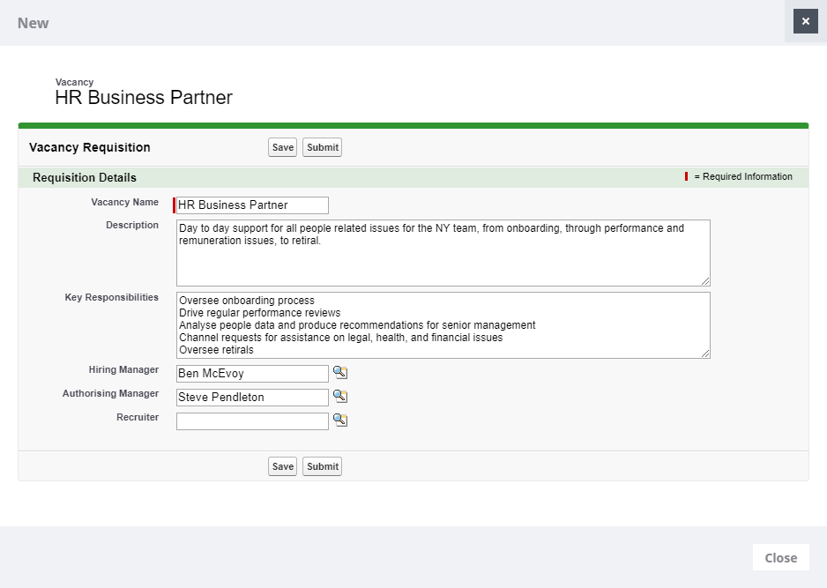Click the Requisition Details section header
827x588 pixels.
[x=85, y=177]
